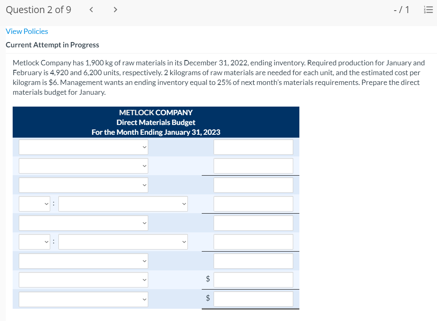Open the first account title dropdown under the header

click(x=83, y=147)
